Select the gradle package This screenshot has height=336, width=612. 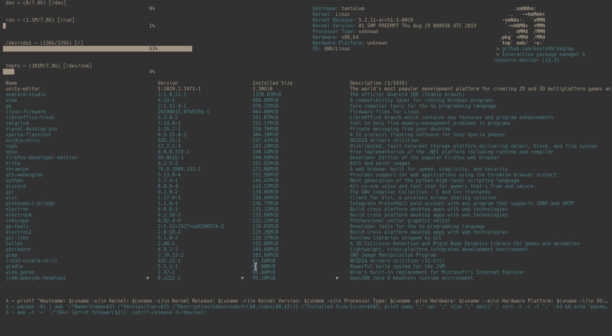click(x=14, y=267)
